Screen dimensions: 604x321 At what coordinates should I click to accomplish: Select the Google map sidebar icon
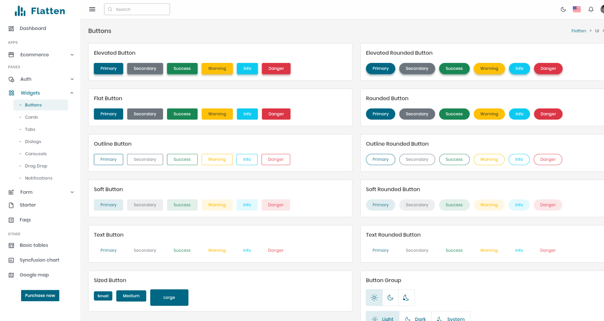[x=11, y=275]
